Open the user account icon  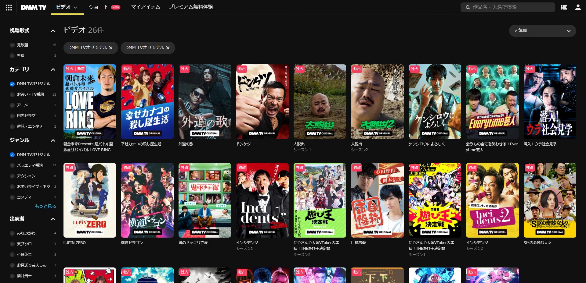pyautogui.click(x=578, y=7)
